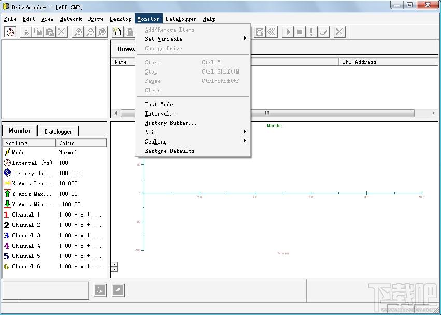Expand the Scaling submenu
The image size is (441, 315).
[193, 141]
